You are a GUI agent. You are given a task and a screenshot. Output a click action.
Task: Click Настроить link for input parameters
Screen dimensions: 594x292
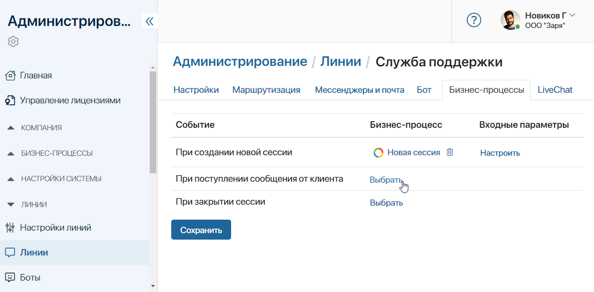(500, 153)
